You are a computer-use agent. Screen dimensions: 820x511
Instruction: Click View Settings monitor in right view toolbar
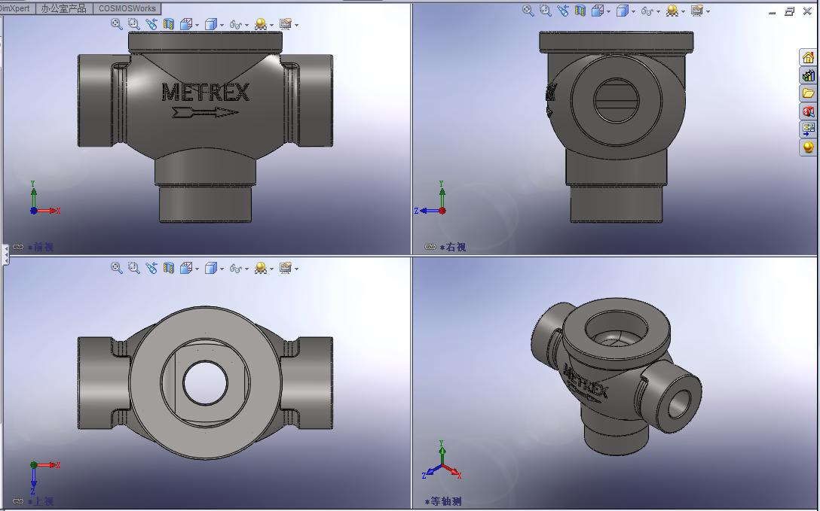point(696,10)
